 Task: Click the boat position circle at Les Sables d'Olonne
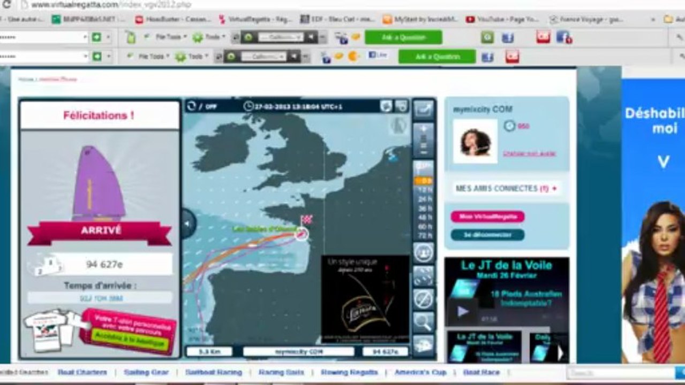(302, 234)
